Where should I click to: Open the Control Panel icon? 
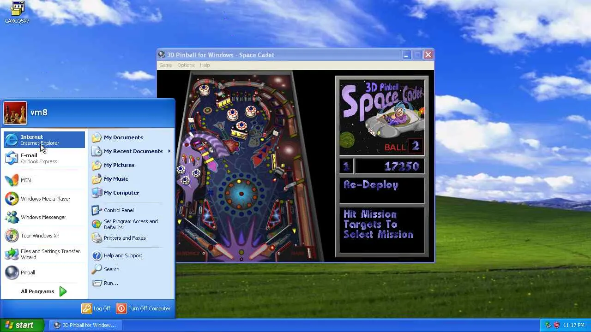pyautogui.click(x=96, y=210)
